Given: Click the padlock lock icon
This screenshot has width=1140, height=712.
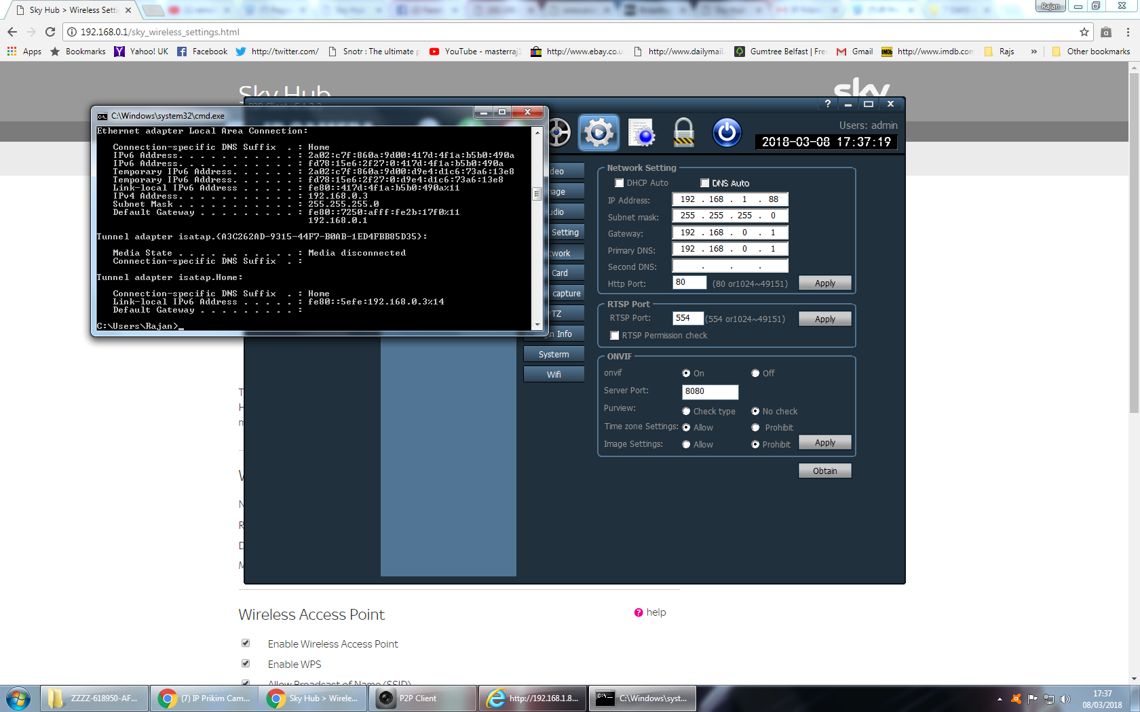Looking at the screenshot, I should pos(683,132).
